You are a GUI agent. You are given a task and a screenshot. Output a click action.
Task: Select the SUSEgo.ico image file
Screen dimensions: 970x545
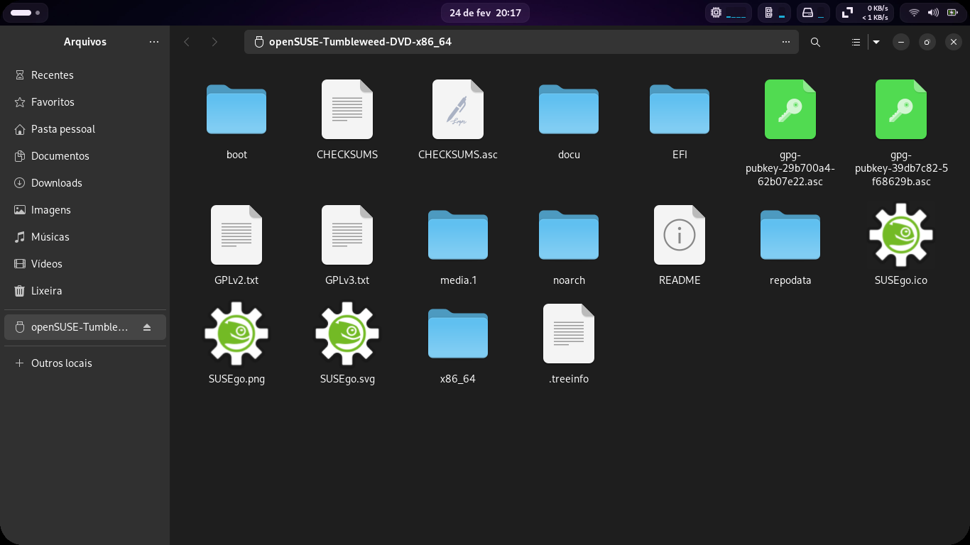(901, 235)
